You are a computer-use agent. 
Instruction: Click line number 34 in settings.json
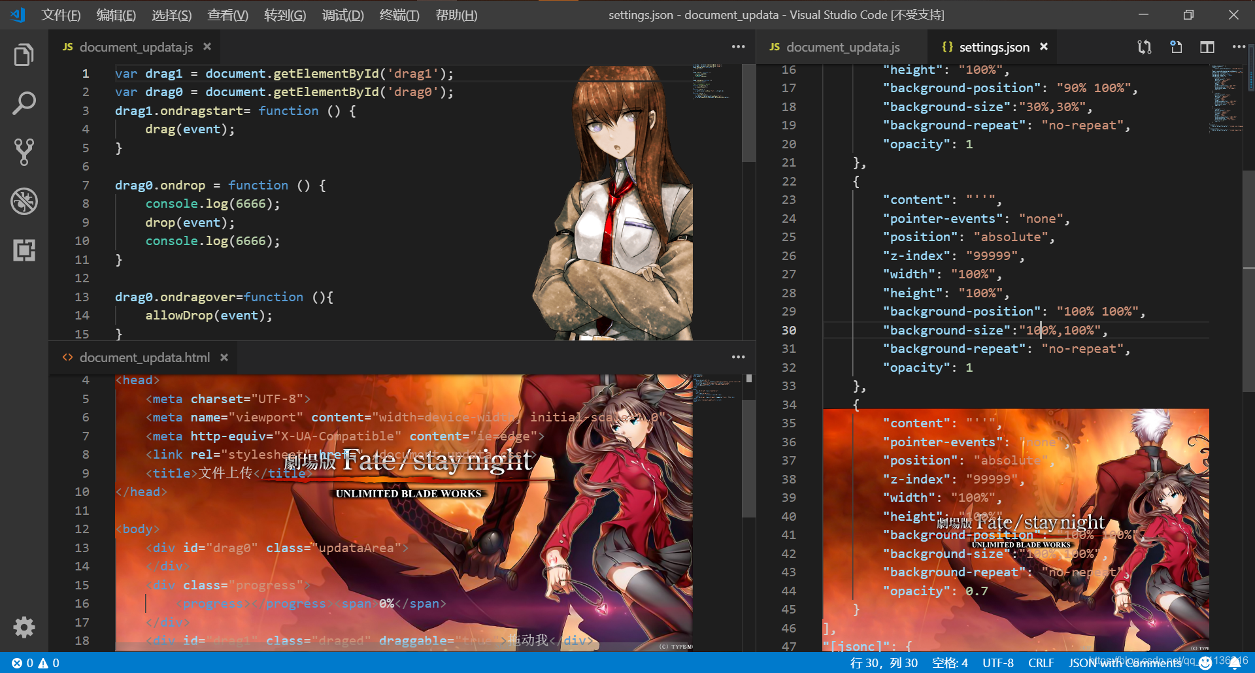click(789, 404)
